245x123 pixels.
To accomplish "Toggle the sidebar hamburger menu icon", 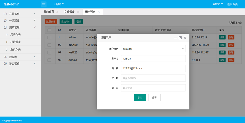I will 44,4.
